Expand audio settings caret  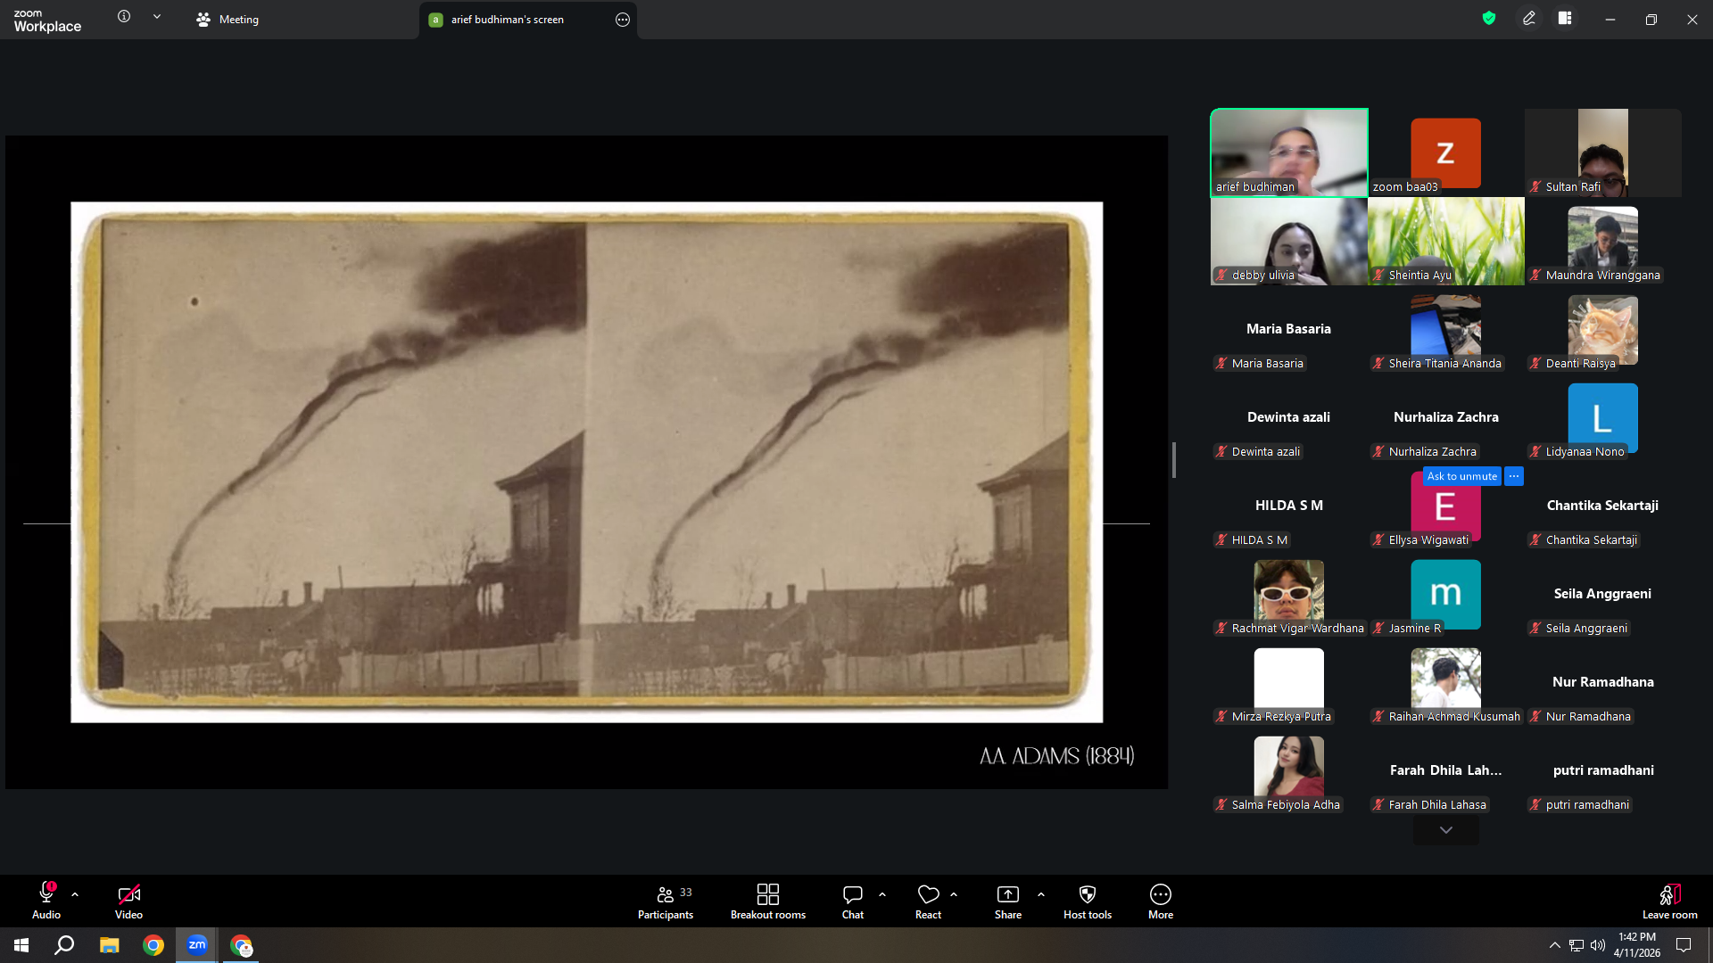[x=75, y=894]
